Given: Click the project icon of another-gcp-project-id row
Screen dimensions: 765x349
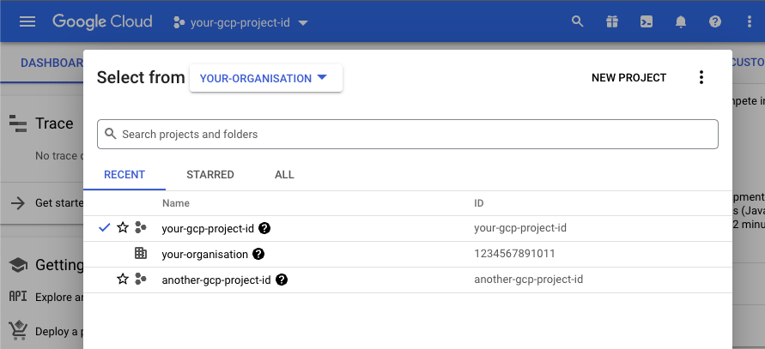Looking at the screenshot, I should coord(141,279).
